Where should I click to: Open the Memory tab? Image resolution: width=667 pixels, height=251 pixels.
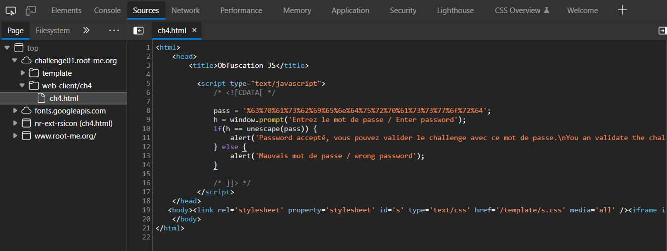tap(297, 10)
